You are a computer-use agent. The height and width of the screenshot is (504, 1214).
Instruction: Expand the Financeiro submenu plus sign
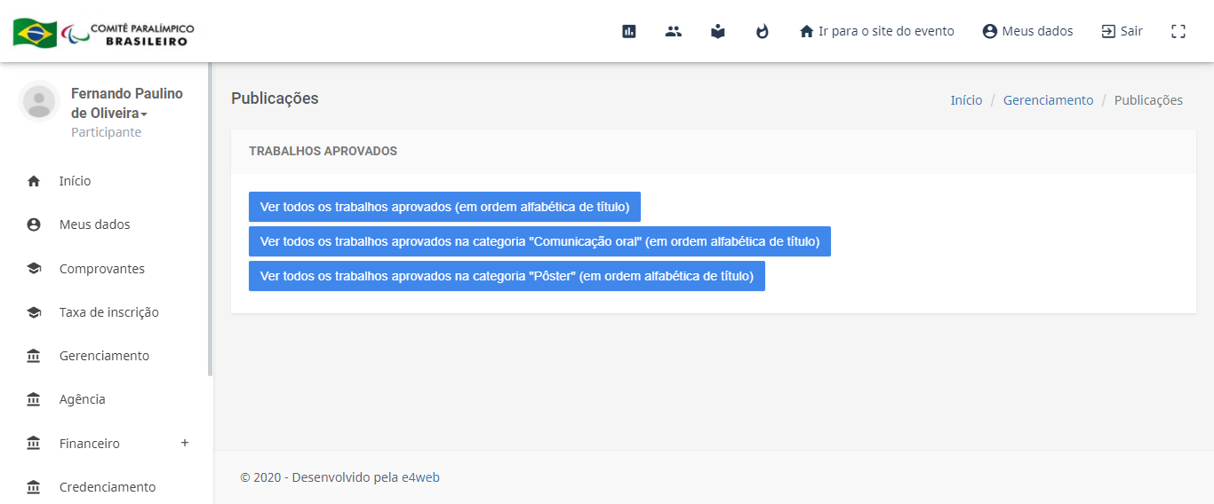pos(185,443)
